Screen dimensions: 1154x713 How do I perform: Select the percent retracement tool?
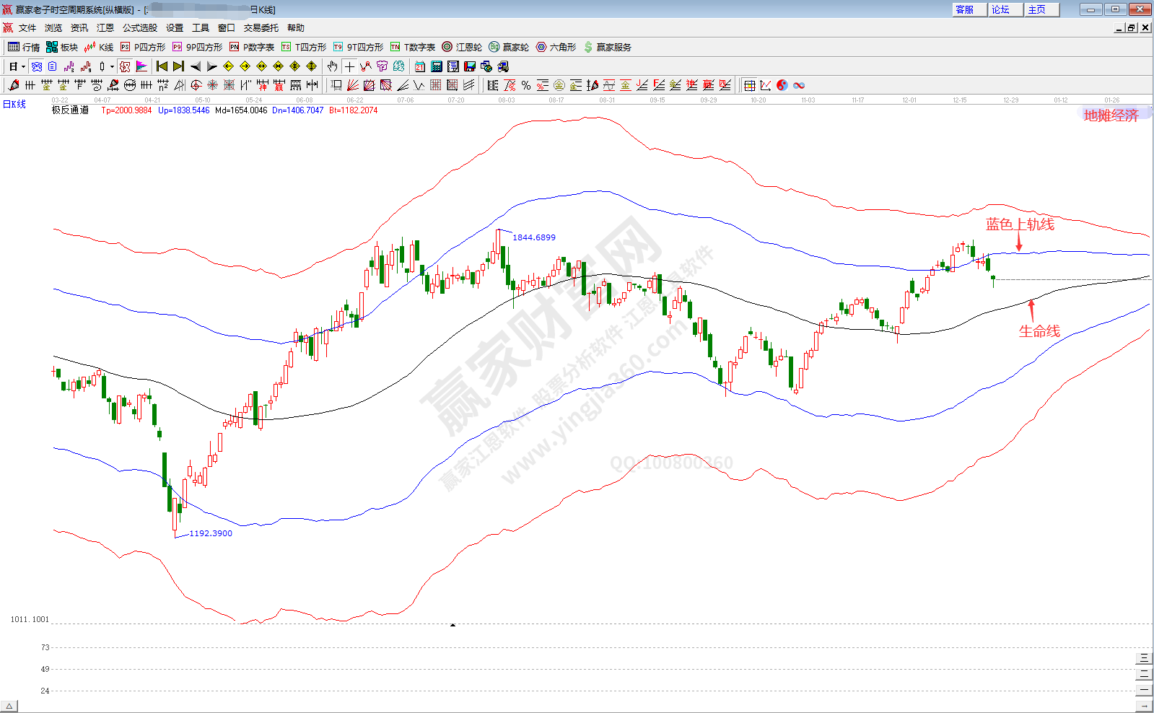(x=526, y=85)
